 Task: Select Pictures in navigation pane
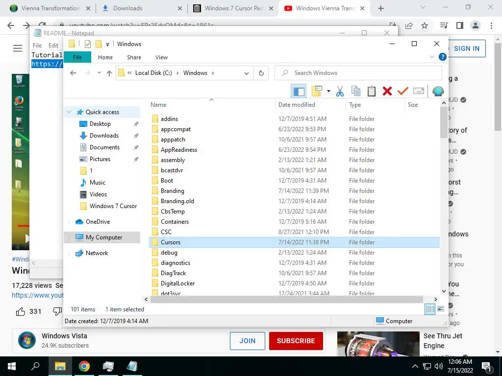100,159
